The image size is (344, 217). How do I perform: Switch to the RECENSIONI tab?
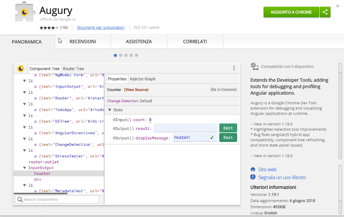click(83, 42)
